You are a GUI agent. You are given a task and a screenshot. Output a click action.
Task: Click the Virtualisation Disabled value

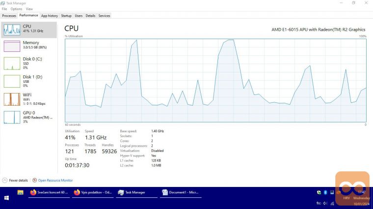click(x=157, y=151)
